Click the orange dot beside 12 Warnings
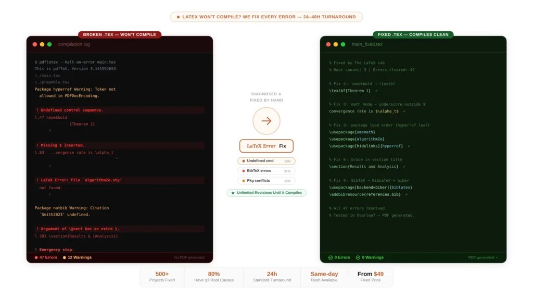Image resolution: width=533 pixels, height=299 pixels. [64, 257]
